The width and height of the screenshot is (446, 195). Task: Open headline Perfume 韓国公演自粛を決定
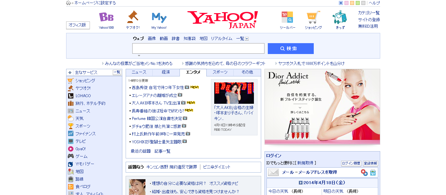pyautogui.click(x=157, y=119)
